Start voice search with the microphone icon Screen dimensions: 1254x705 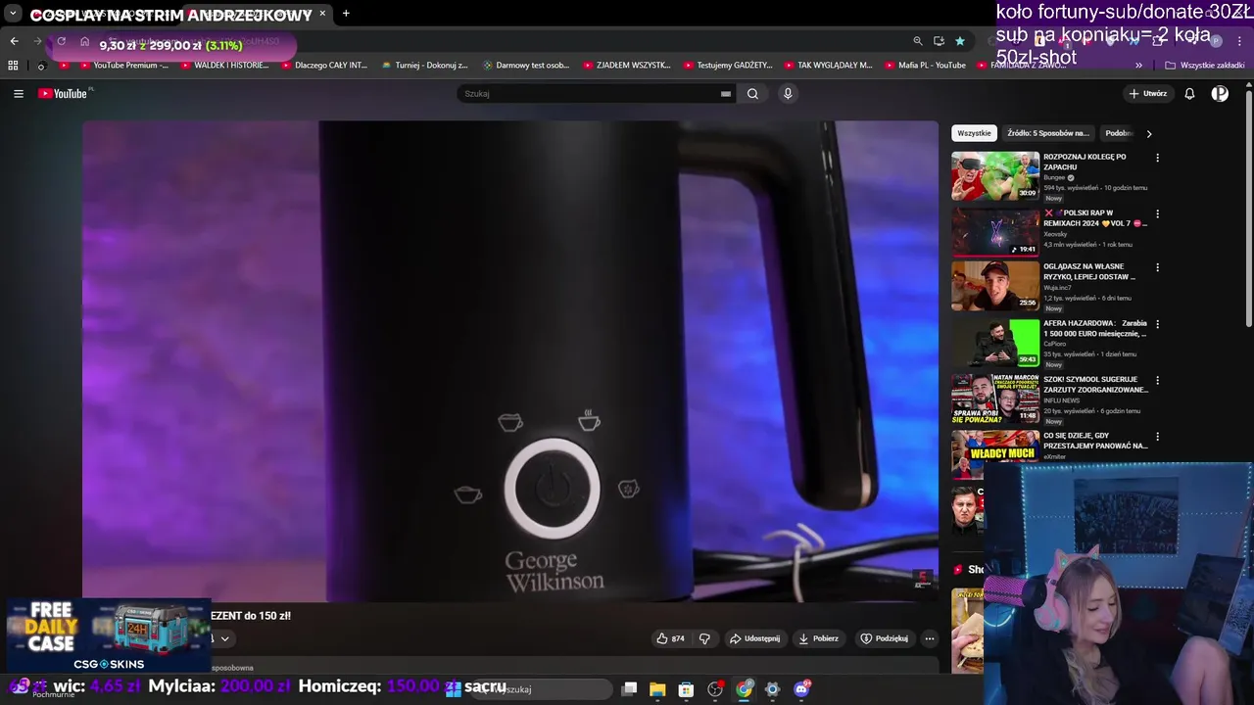point(788,94)
